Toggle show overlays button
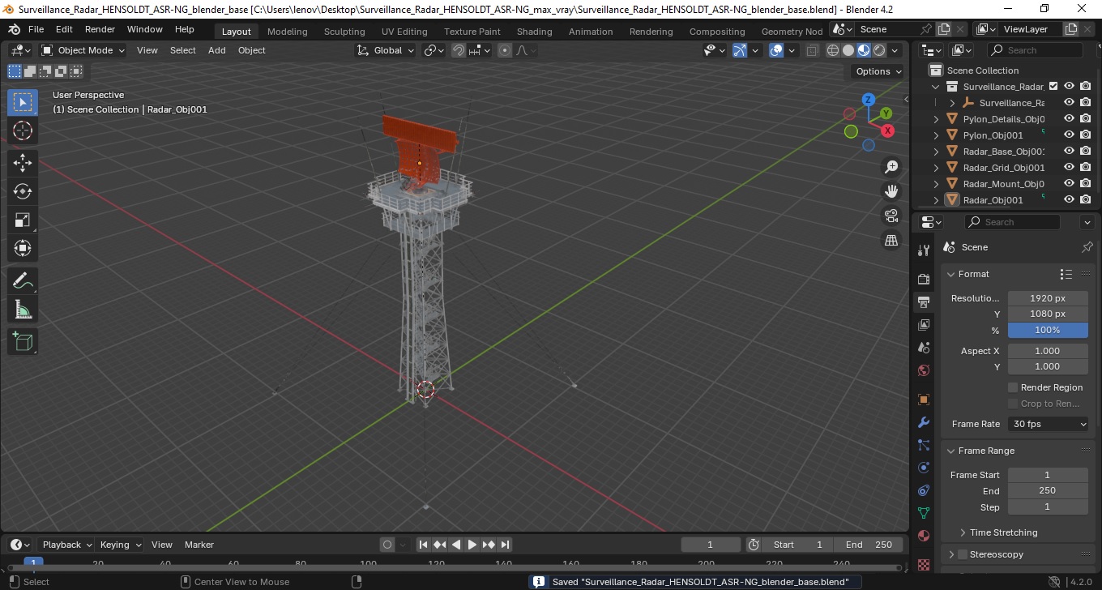Screen dimensions: 1102x590 click(776, 50)
